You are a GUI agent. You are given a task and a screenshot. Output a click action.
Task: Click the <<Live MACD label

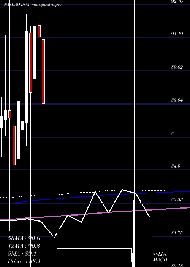[x=160, y=257]
